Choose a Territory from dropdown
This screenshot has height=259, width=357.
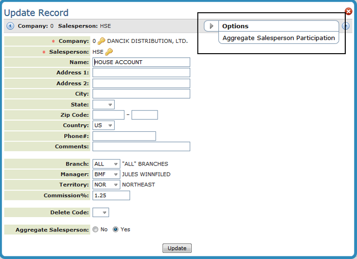pyautogui.click(x=107, y=185)
